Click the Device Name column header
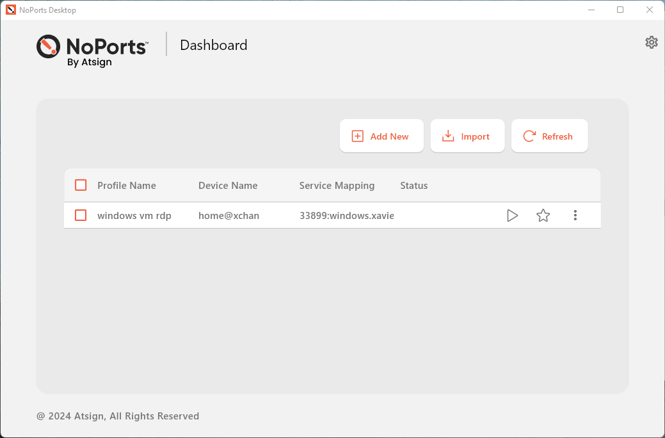 tap(228, 186)
